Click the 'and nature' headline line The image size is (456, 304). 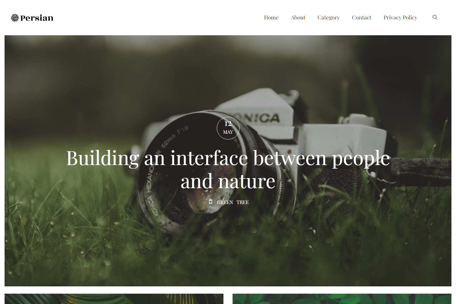[x=228, y=181]
